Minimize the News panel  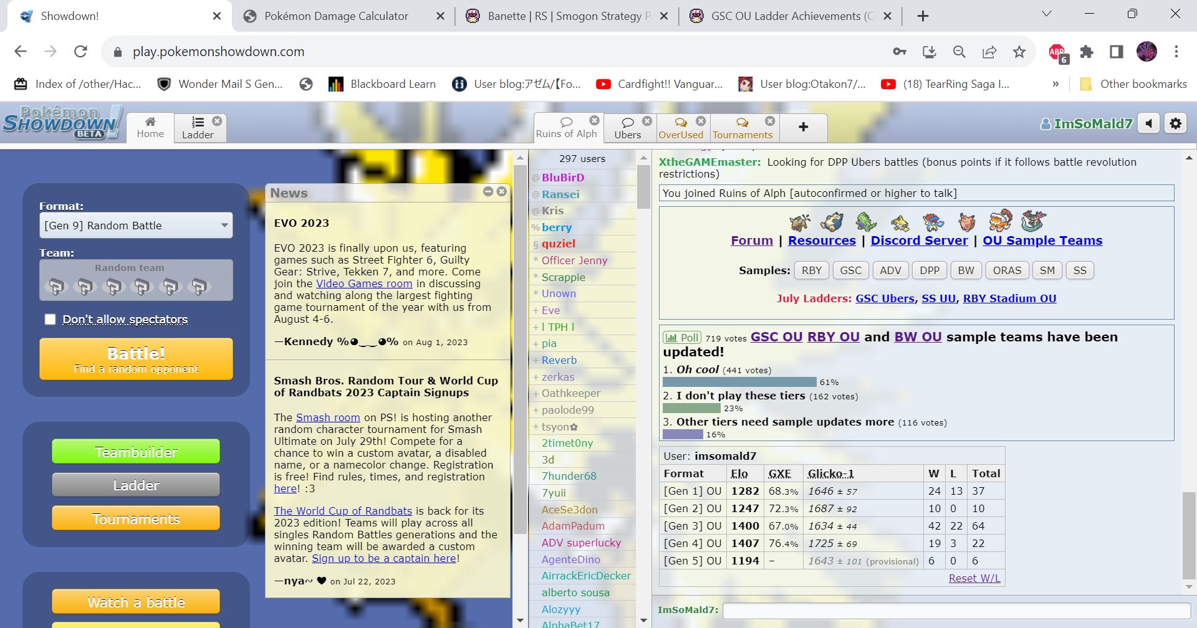[488, 192]
